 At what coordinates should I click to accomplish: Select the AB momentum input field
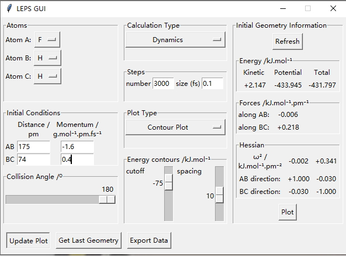tap(77, 147)
